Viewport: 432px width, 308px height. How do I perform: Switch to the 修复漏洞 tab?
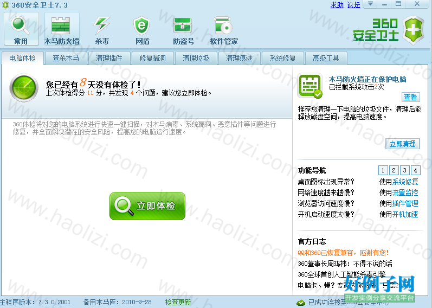153,58
